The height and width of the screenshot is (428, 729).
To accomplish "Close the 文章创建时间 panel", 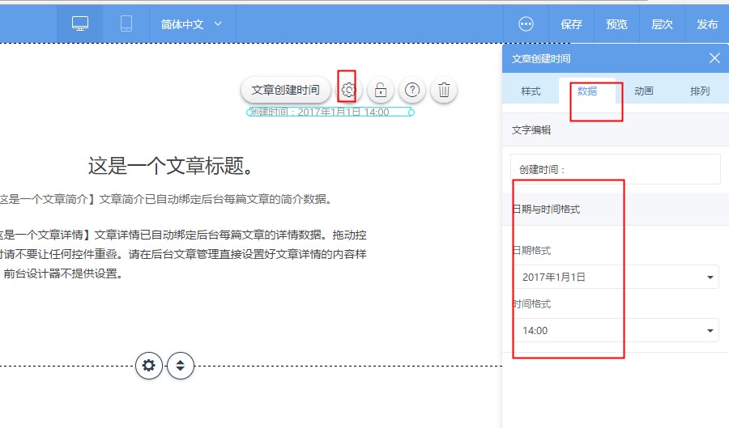I will pos(714,58).
